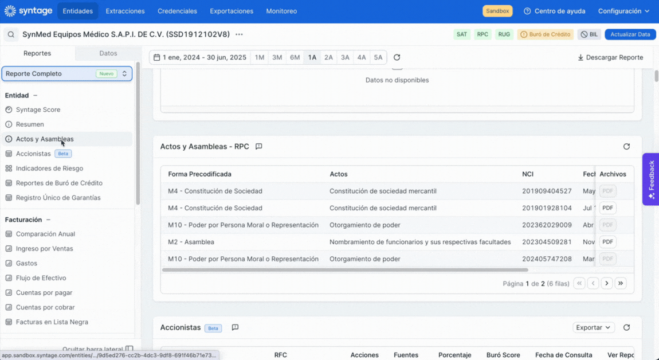
Task: Click table horizontal scrollbar
Action: coord(345,270)
